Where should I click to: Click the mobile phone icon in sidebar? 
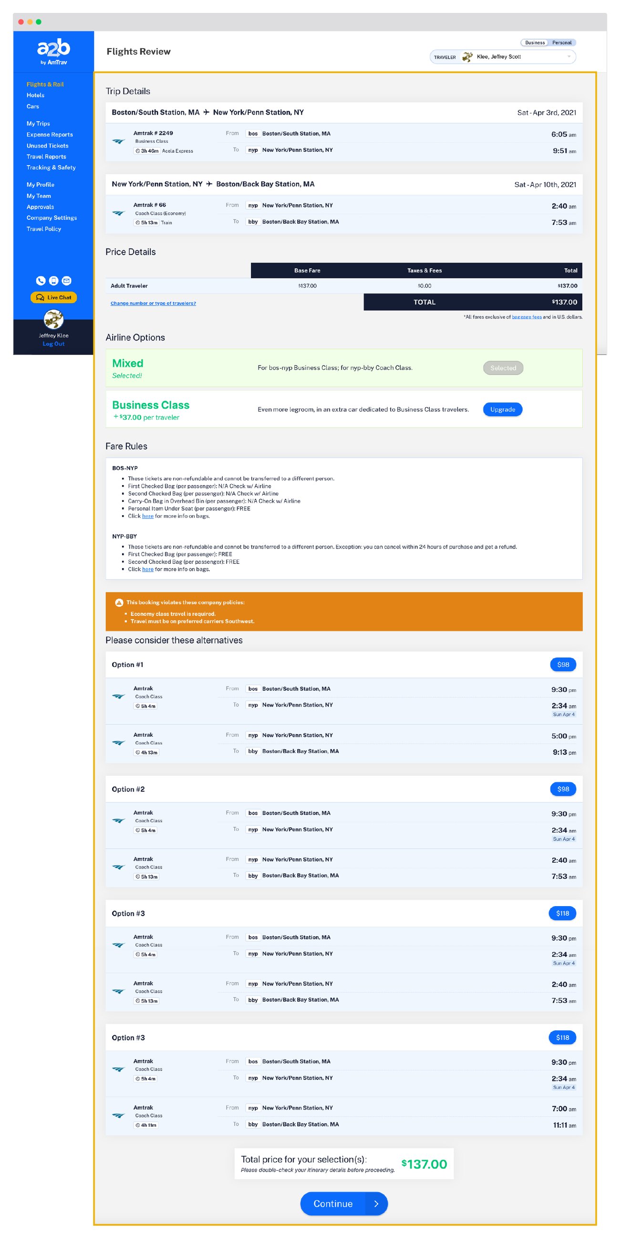point(54,281)
